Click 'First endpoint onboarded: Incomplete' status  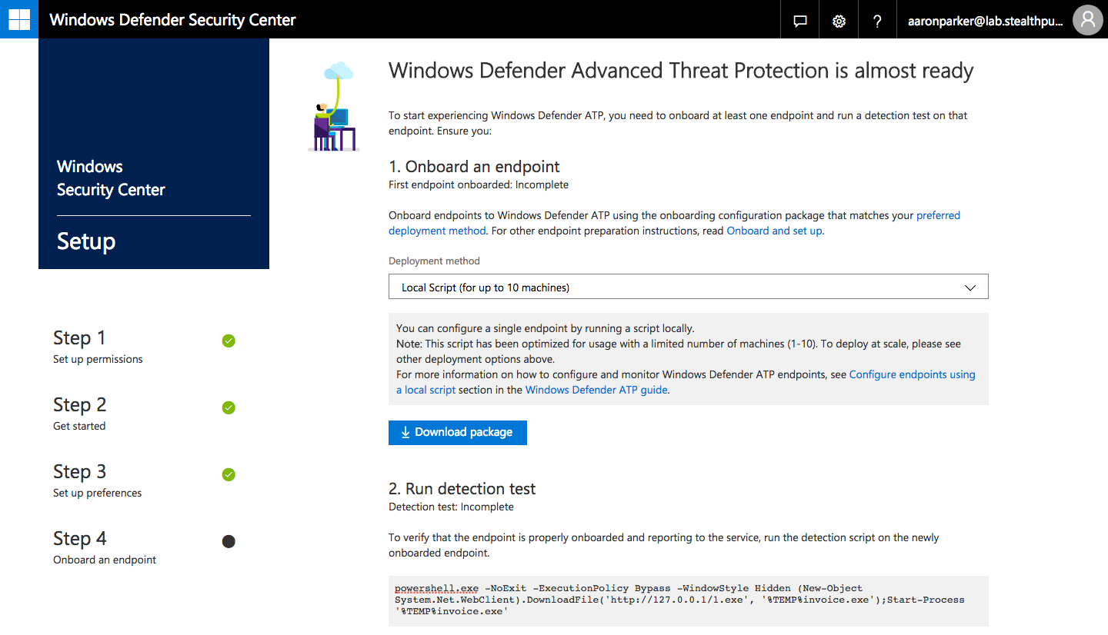tap(479, 185)
